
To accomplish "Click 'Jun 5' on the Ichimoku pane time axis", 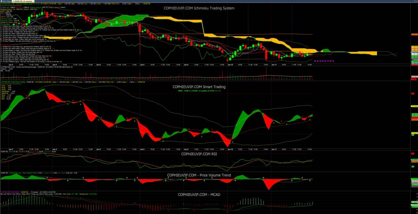I will (99, 64).
